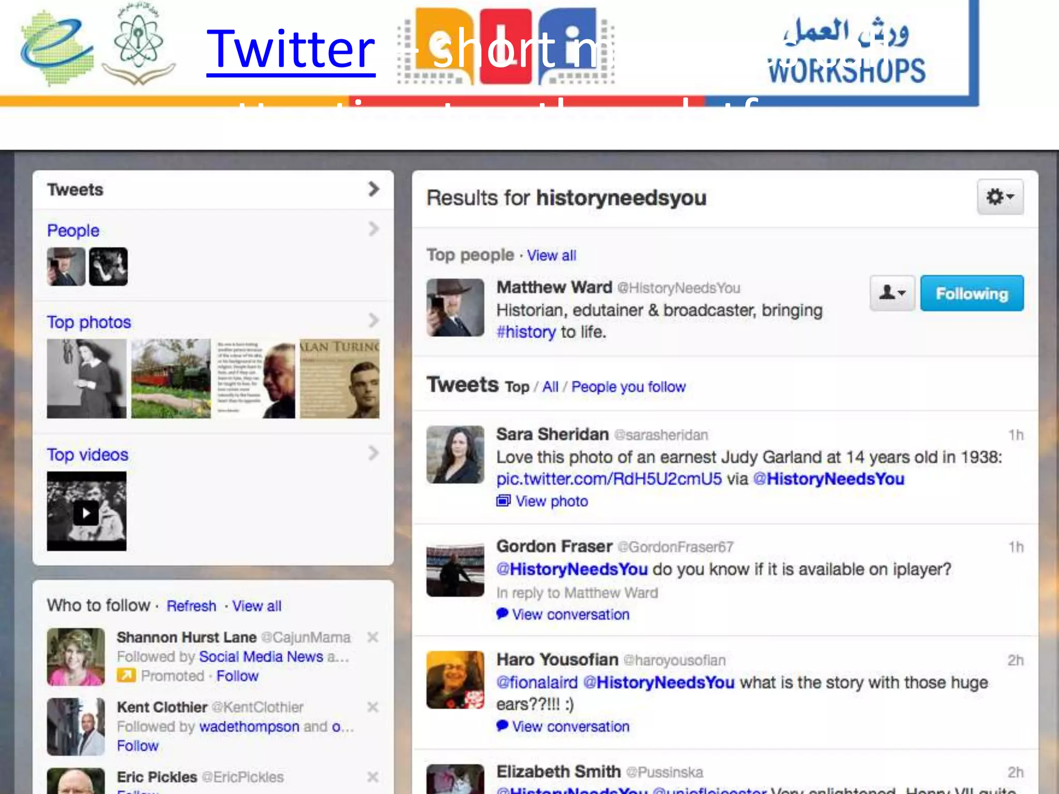The height and width of the screenshot is (794, 1059).
Task: Open the Alan Turing photo thumbnail
Action: click(x=340, y=378)
